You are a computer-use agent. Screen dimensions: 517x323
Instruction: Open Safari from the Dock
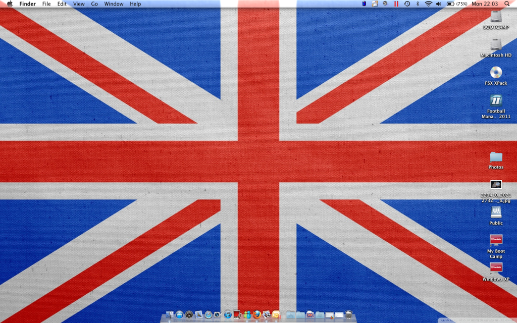pyautogui.click(x=208, y=315)
